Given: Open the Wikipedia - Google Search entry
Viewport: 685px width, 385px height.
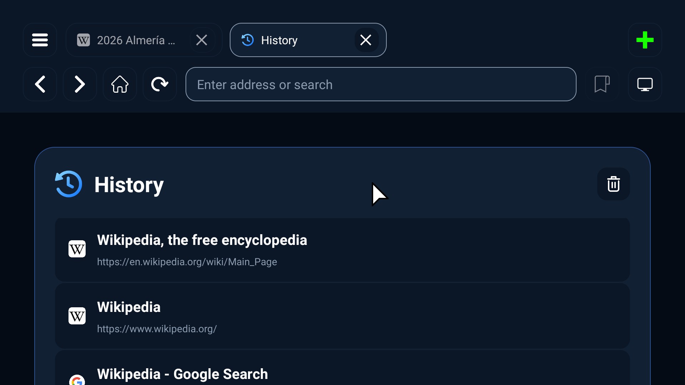Looking at the screenshot, I should click(342, 368).
